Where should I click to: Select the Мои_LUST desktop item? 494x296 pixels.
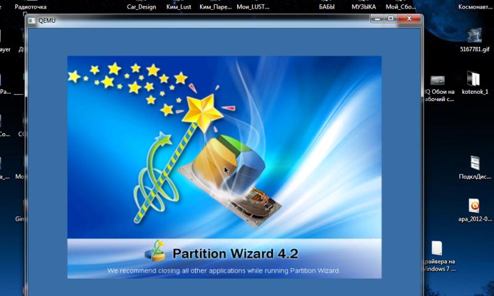point(252,7)
